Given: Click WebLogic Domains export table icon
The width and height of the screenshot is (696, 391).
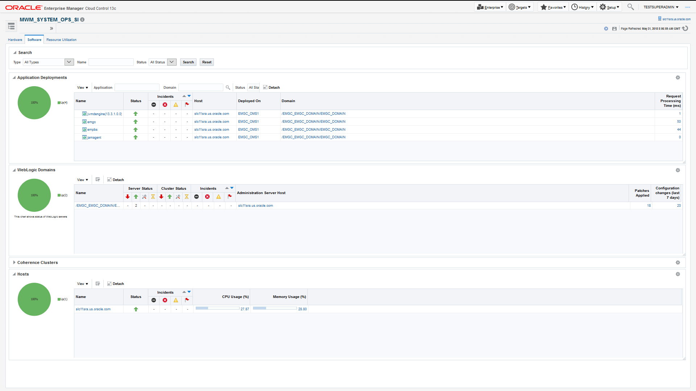Looking at the screenshot, I should click(98, 180).
